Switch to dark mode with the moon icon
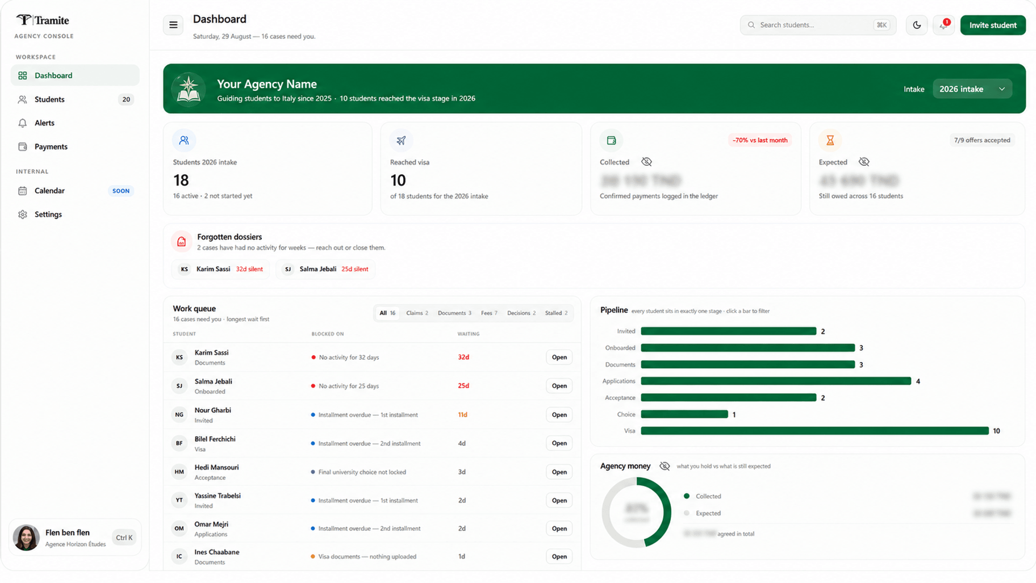This screenshot has height=583, width=1036. pyautogui.click(x=917, y=25)
